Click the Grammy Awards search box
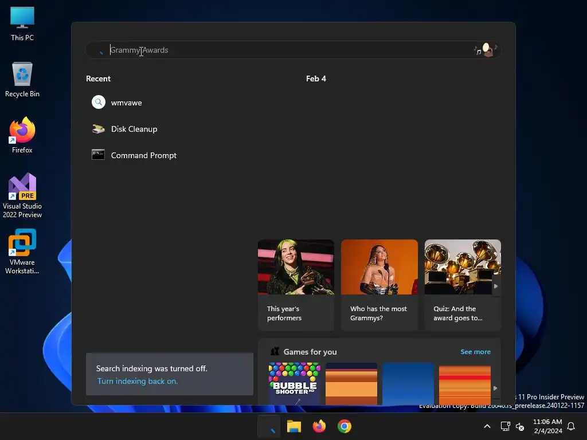Image resolution: width=587 pixels, height=440 pixels. point(293,50)
